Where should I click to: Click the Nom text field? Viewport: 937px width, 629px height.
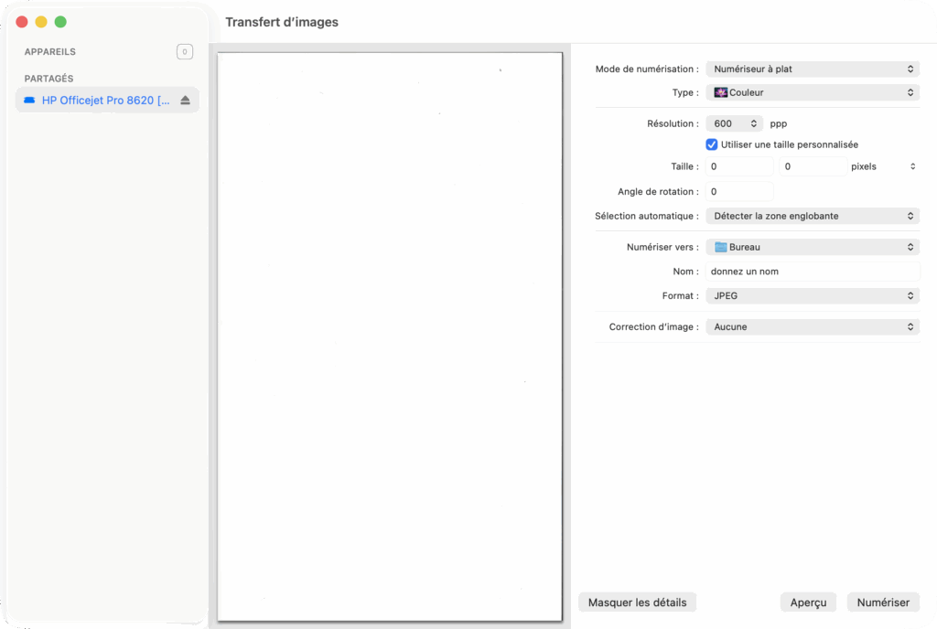pos(812,272)
